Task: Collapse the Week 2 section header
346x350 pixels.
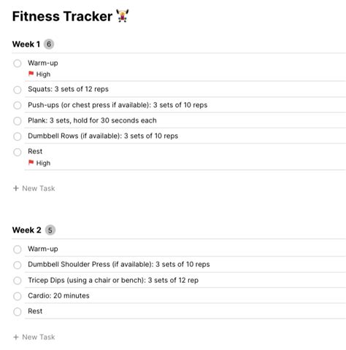Action: [x=27, y=230]
